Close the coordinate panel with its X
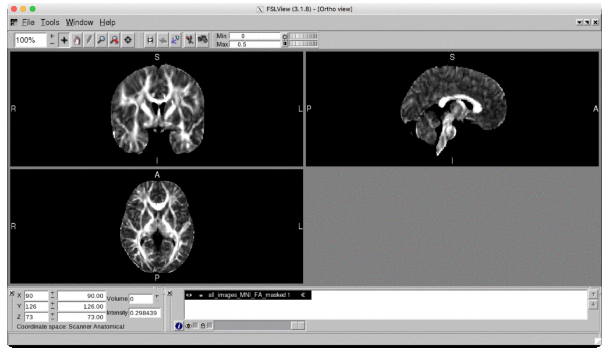 tap(12, 293)
